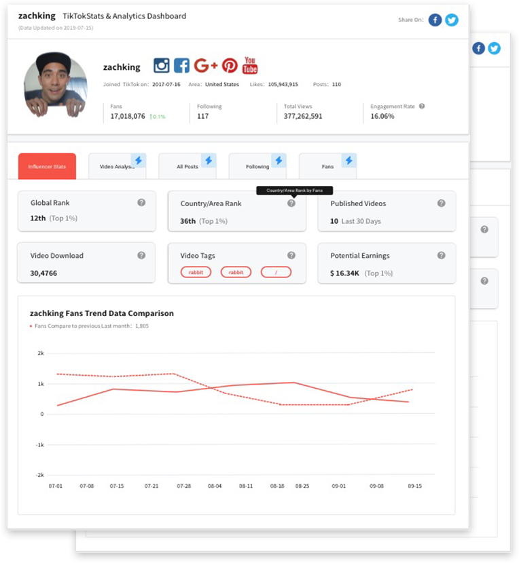Click lower help icon in back window
The width and height of the screenshot is (519, 563).
click(x=484, y=281)
